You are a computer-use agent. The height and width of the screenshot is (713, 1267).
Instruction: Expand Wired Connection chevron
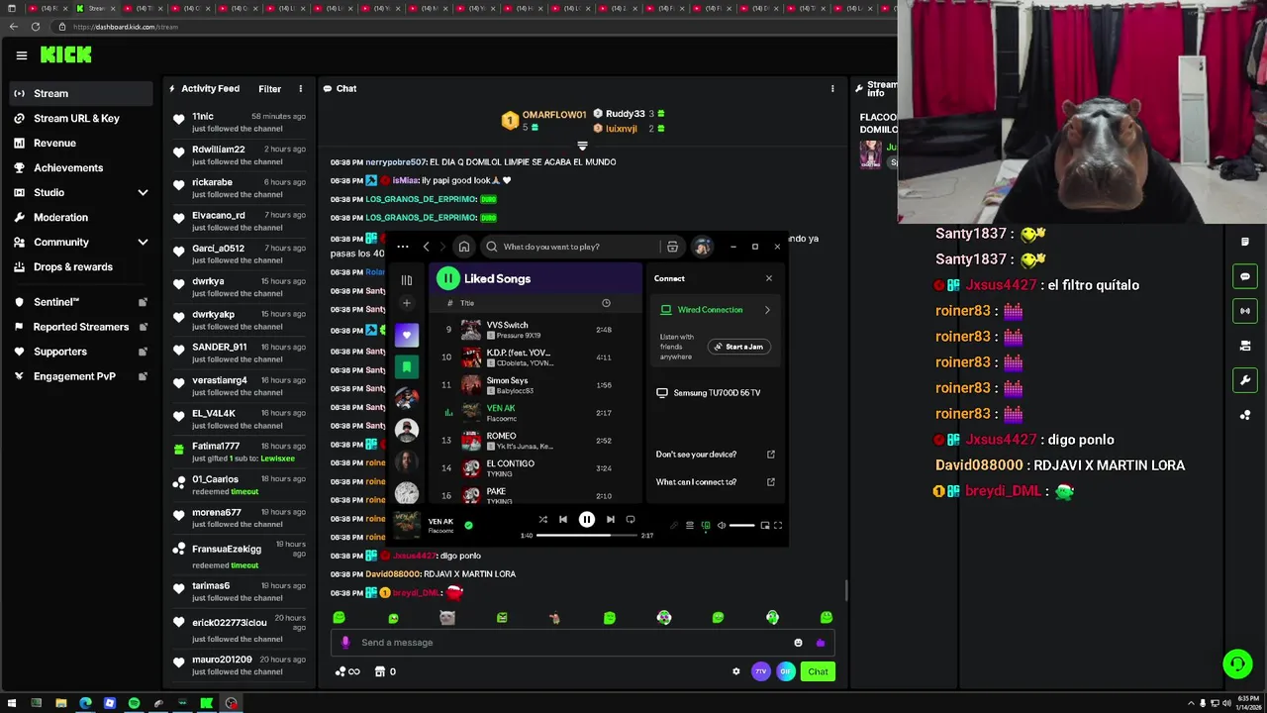pos(767,310)
